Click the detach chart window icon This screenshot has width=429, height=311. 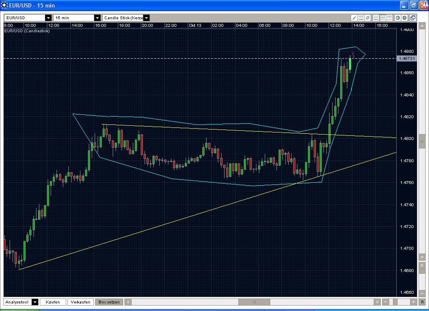[x=413, y=18]
